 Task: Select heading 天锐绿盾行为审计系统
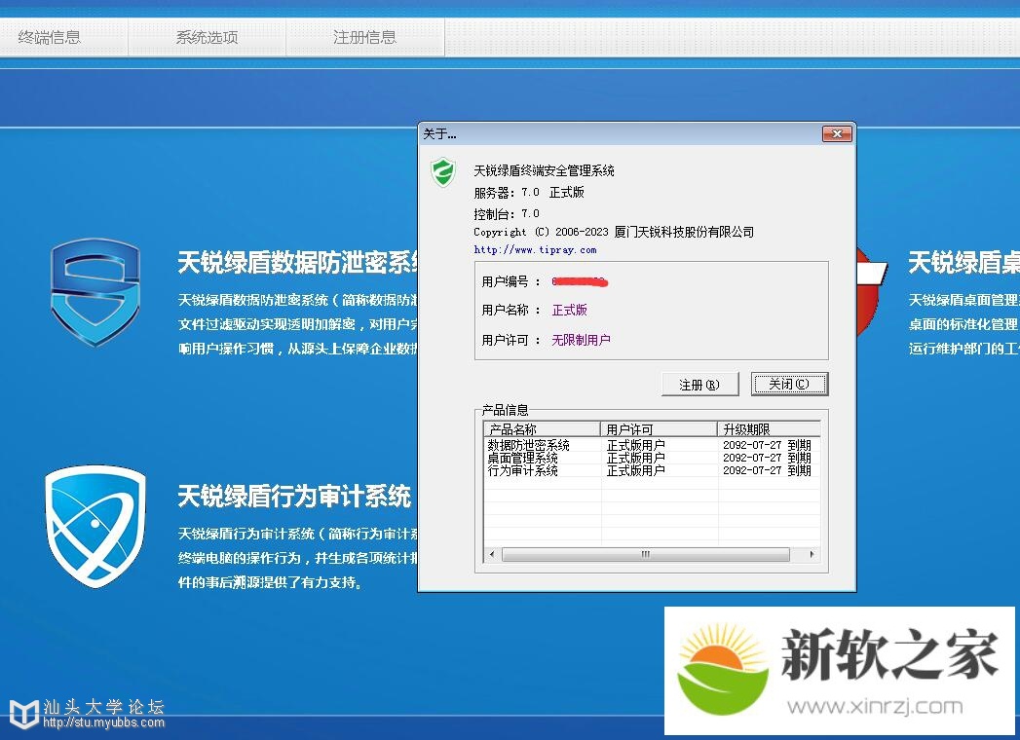pos(294,497)
